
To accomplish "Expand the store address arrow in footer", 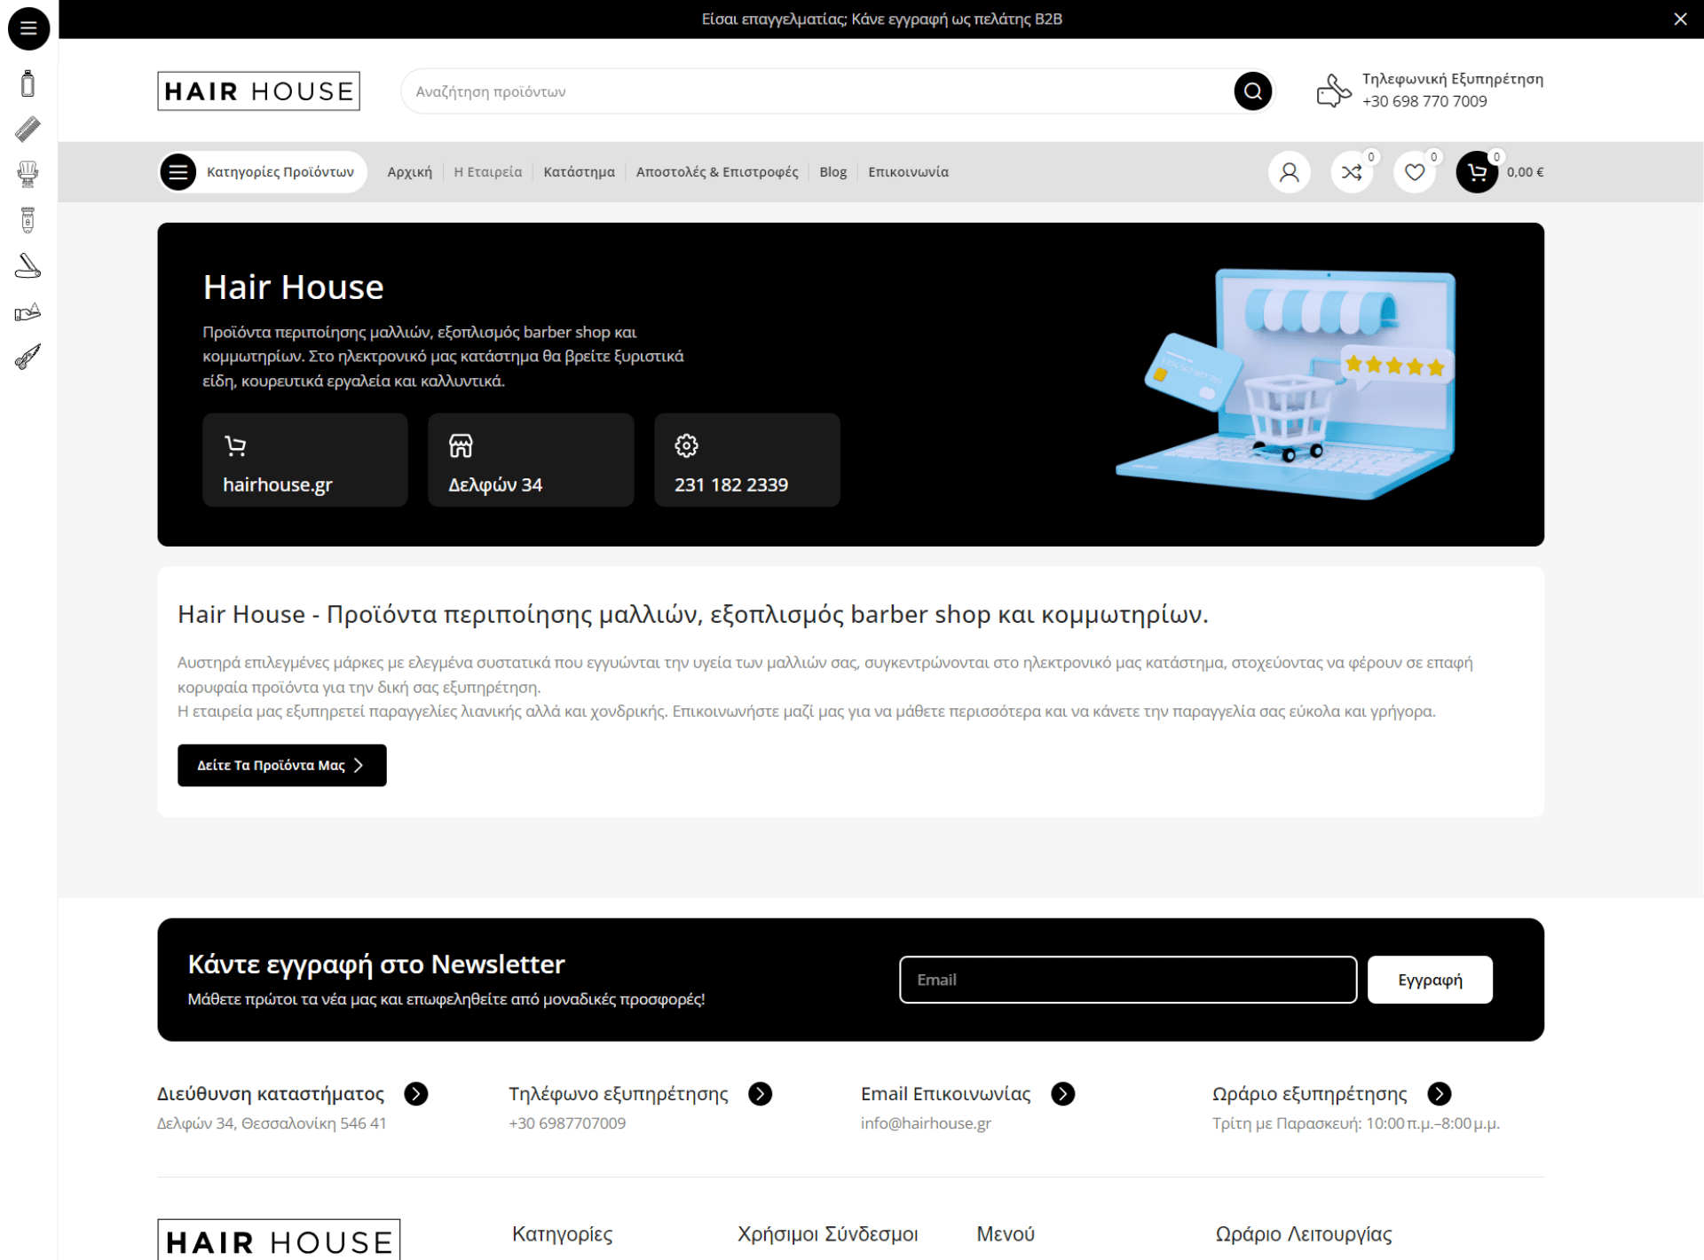I will click(415, 1093).
